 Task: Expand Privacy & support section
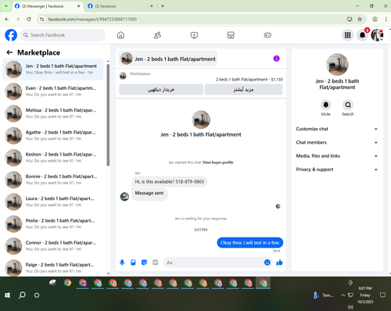pos(337,170)
